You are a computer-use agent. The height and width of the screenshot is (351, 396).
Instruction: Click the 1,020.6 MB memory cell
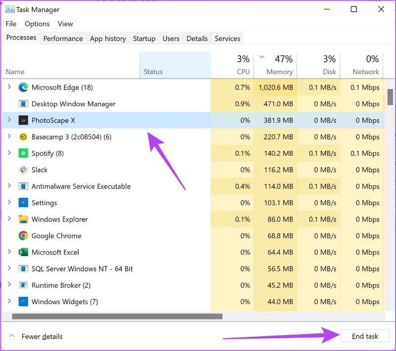coord(276,87)
